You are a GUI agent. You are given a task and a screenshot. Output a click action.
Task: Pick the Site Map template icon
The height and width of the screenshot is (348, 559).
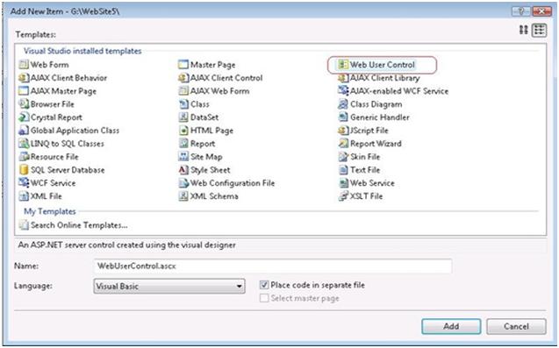coord(183,157)
